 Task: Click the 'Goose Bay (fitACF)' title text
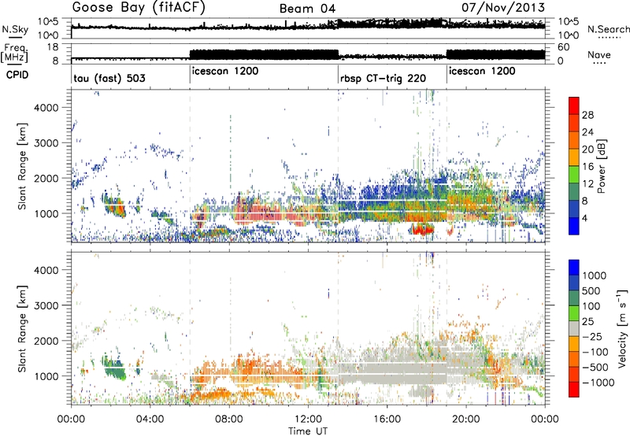139,8
